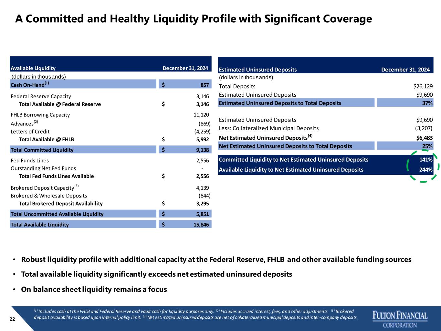Click the 37% ratio value
The width and height of the screenshot is (441, 331).
pos(427,103)
